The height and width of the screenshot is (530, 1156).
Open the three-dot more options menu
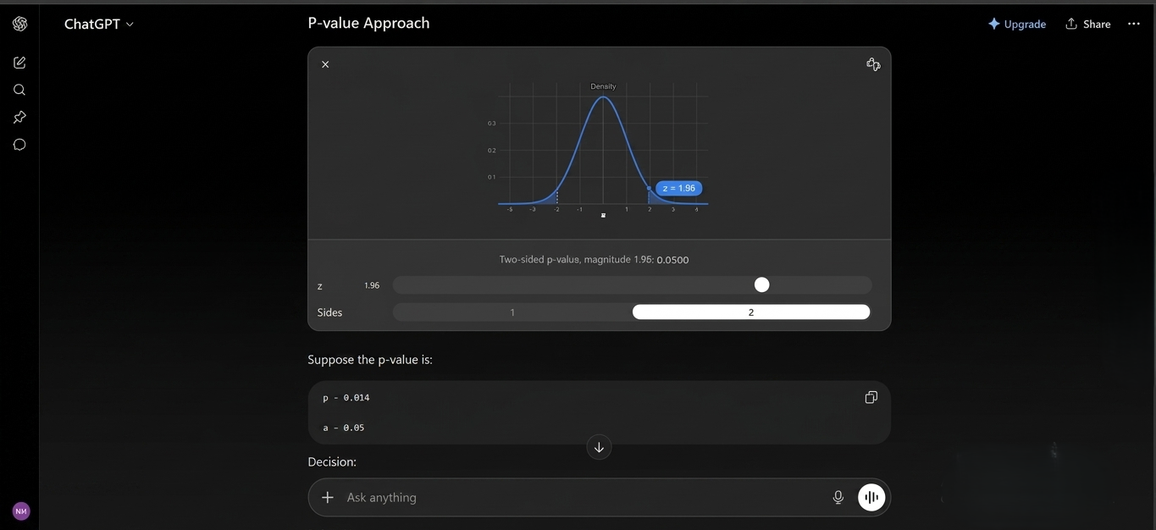[x=1134, y=24]
